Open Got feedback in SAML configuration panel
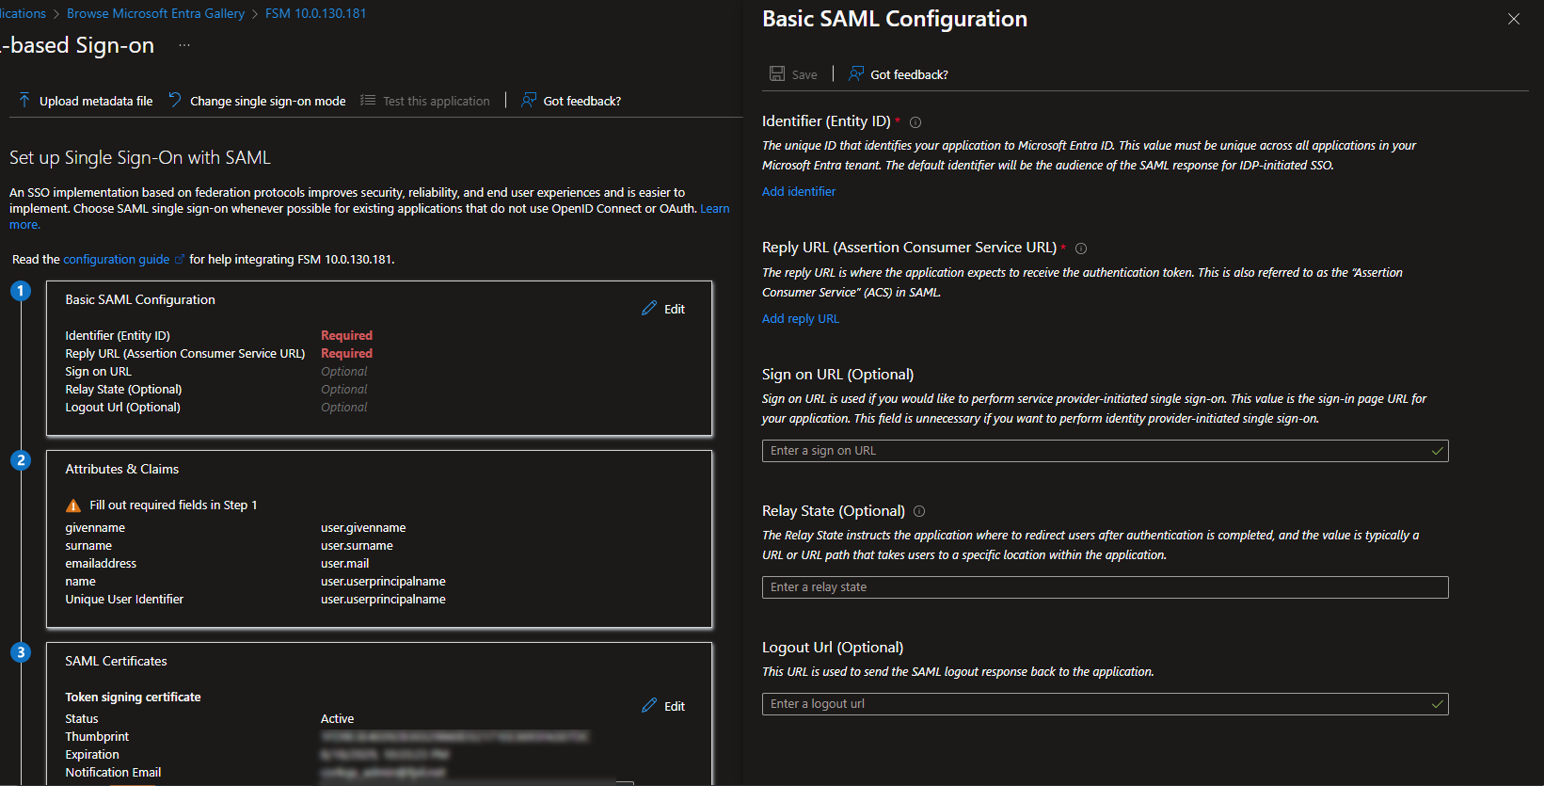Viewport: 1544px width, 786px height. click(908, 74)
